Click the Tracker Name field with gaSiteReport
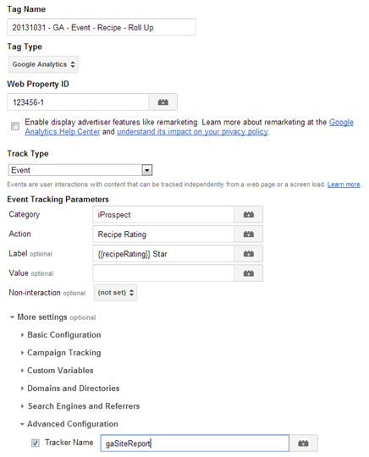Viewport: 369px width, 457px height. pos(195,443)
